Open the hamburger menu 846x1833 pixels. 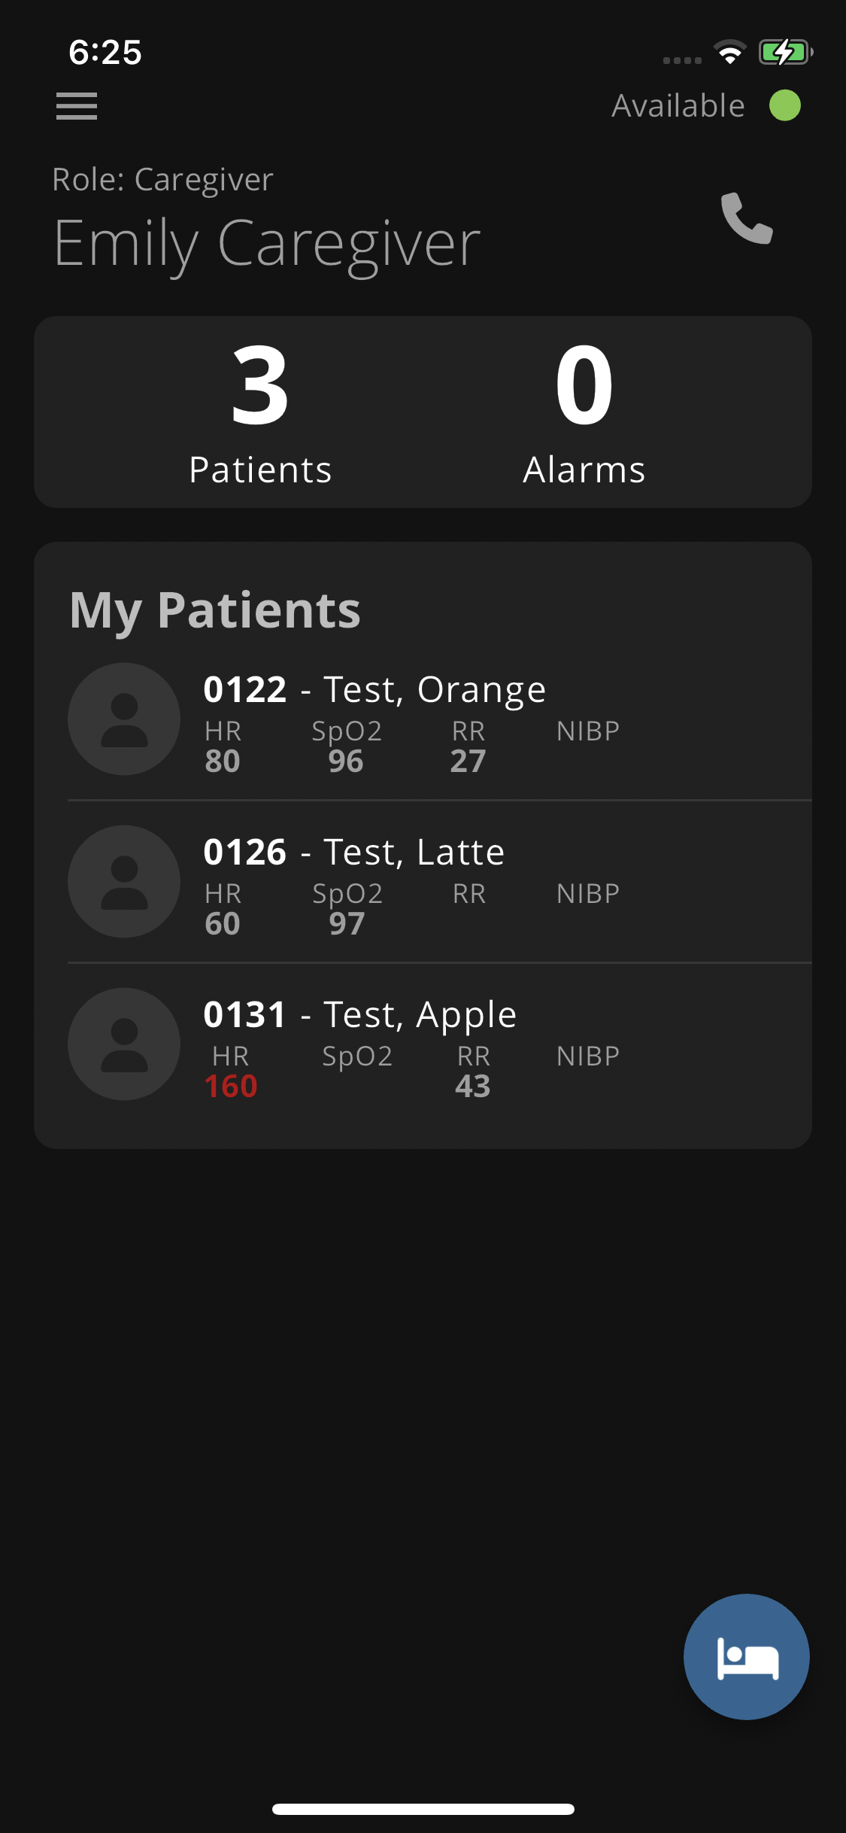coord(77,106)
